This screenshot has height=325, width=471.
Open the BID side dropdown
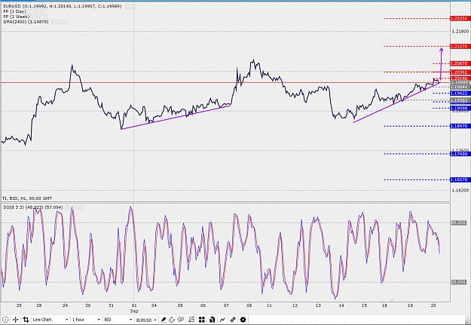click(118, 320)
